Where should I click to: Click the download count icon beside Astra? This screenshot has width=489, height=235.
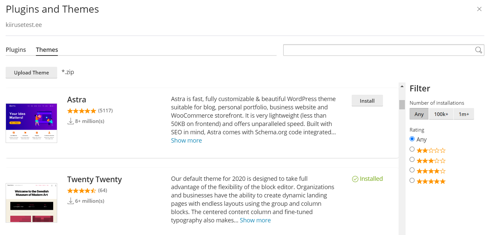click(71, 121)
